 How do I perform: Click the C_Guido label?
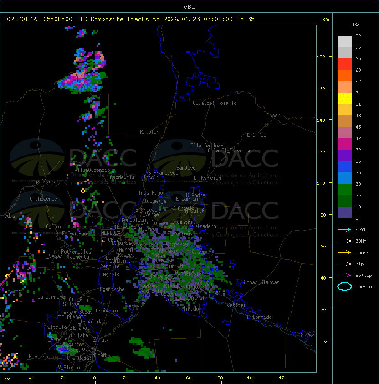(x=56, y=227)
